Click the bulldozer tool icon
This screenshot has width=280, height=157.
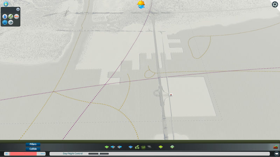pyautogui.click(x=275, y=147)
